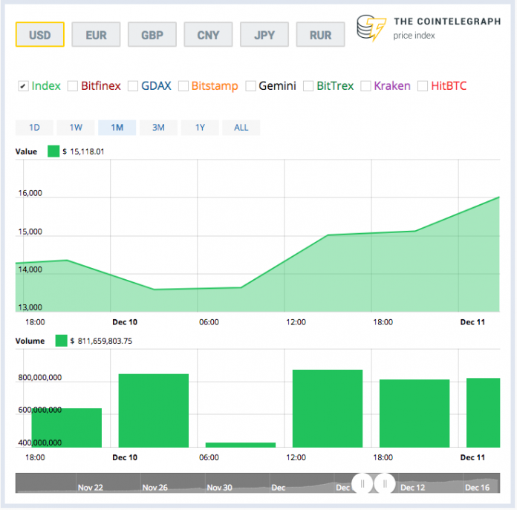Select the EUR currency button

[96, 35]
